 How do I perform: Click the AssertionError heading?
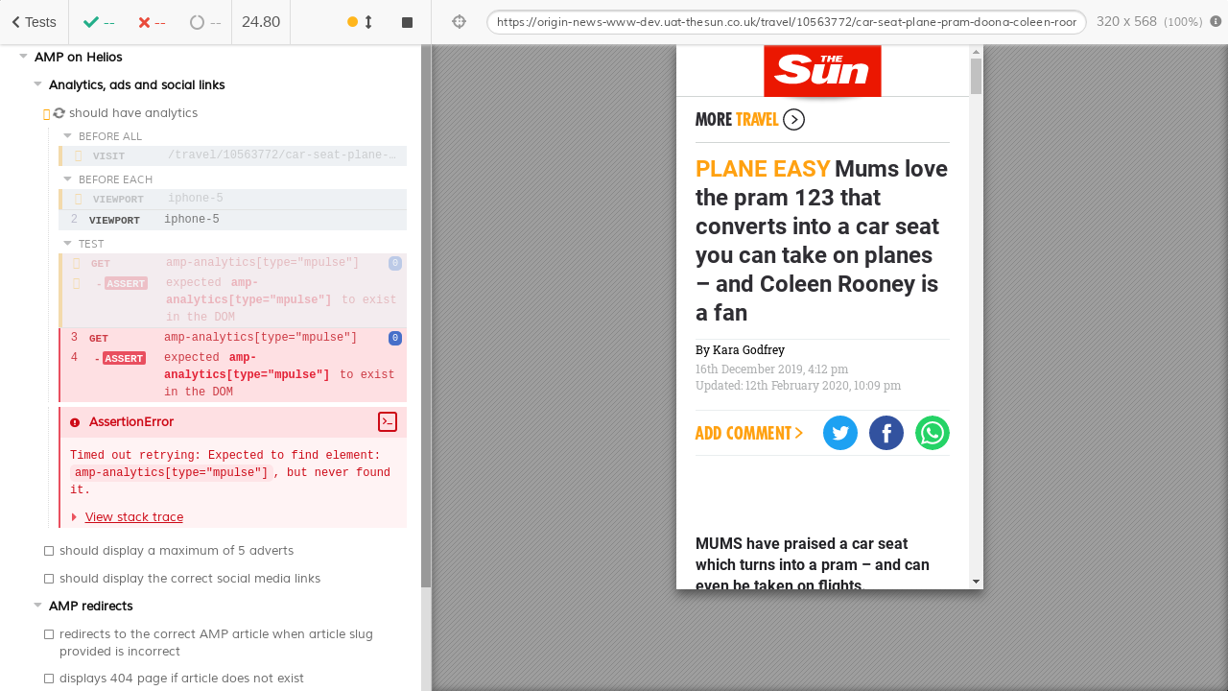click(x=131, y=422)
